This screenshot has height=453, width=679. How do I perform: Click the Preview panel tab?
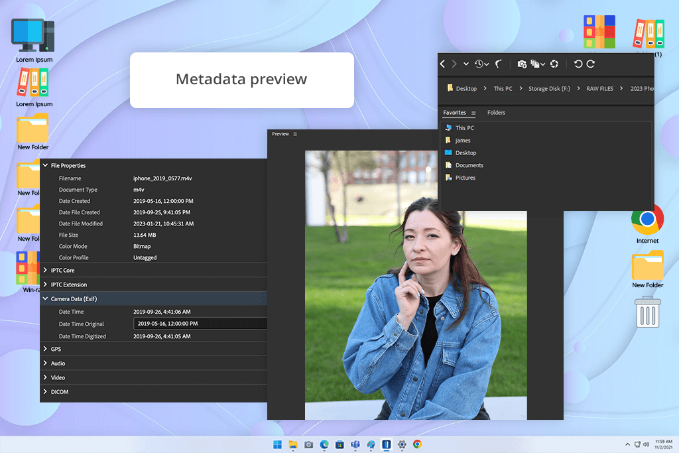point(280,134)
